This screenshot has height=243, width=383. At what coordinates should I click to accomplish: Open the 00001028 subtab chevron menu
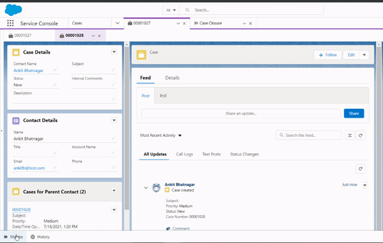93,36
